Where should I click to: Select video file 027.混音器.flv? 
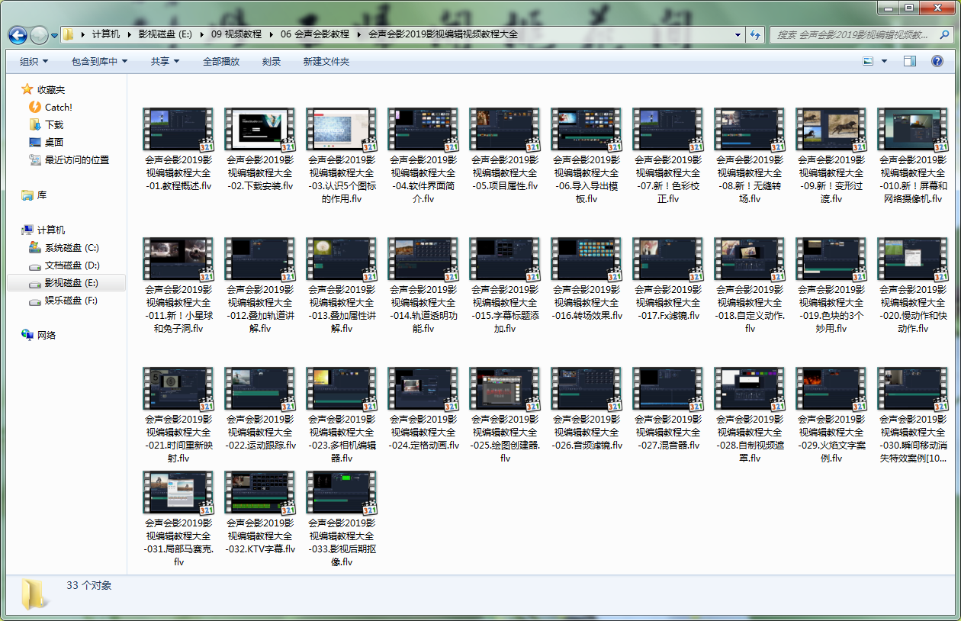[x=667, y=409]
